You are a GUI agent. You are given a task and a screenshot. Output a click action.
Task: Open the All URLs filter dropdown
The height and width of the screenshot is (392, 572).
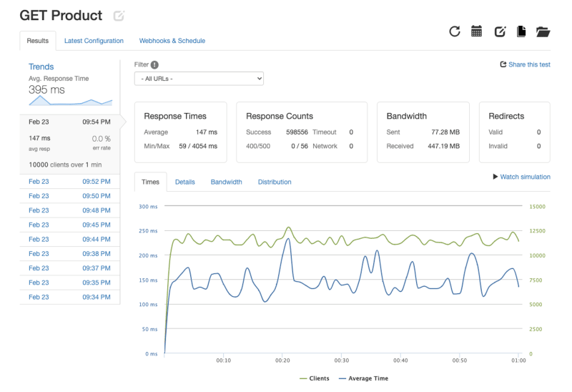coord(199,79)
